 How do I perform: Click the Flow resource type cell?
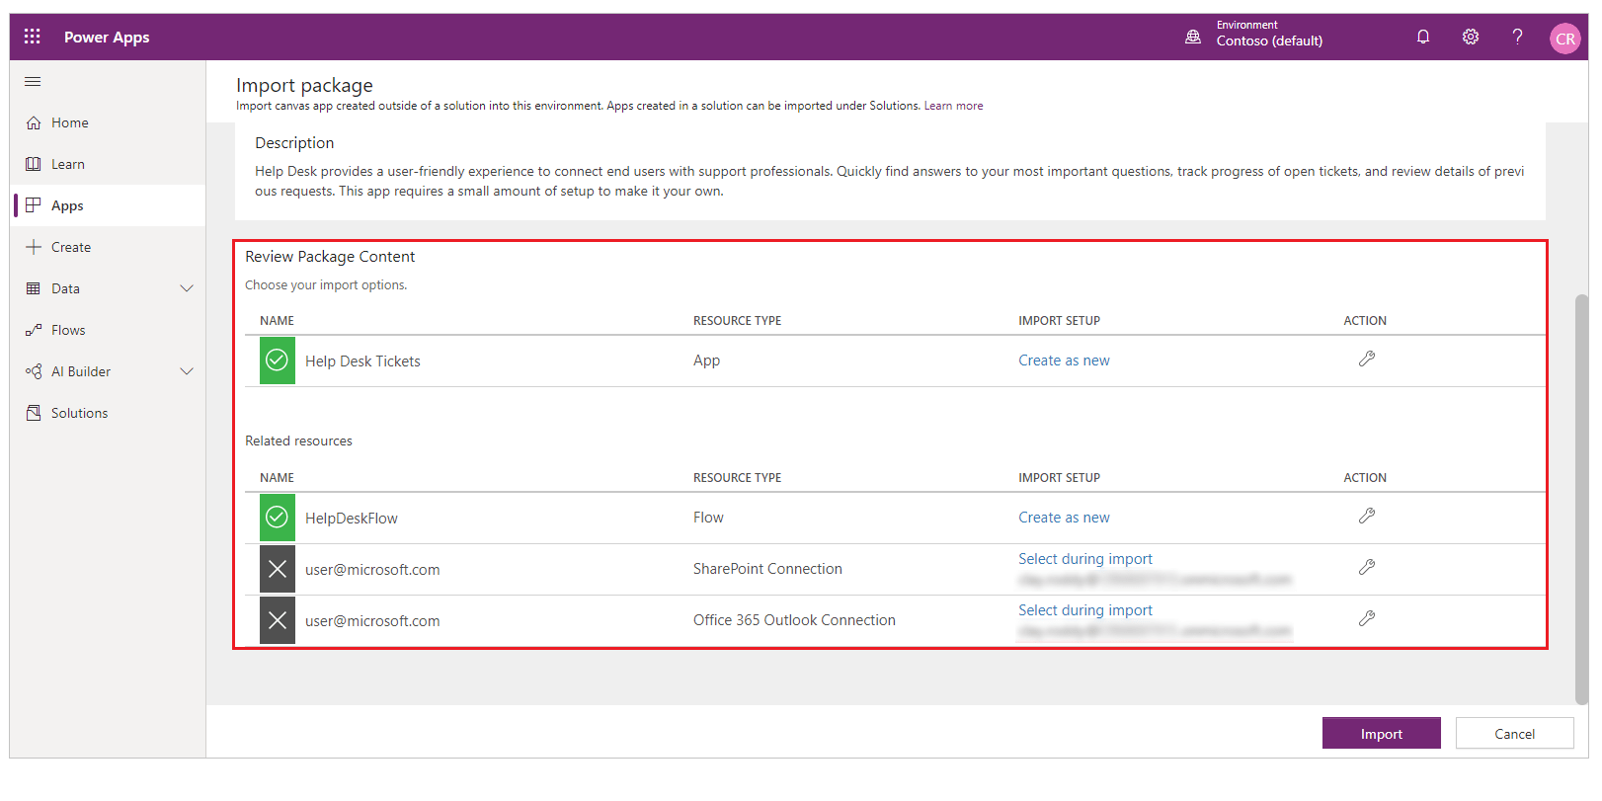[x=708, y=518]
